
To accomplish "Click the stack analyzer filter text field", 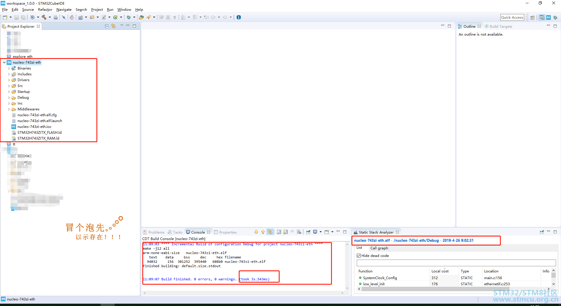I will tap(456, 263).
